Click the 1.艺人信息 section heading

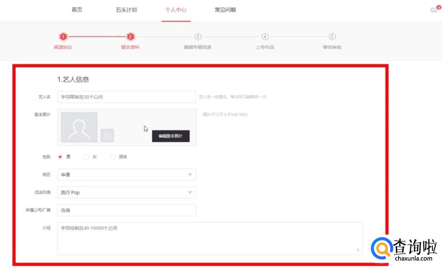coord(73,79)
